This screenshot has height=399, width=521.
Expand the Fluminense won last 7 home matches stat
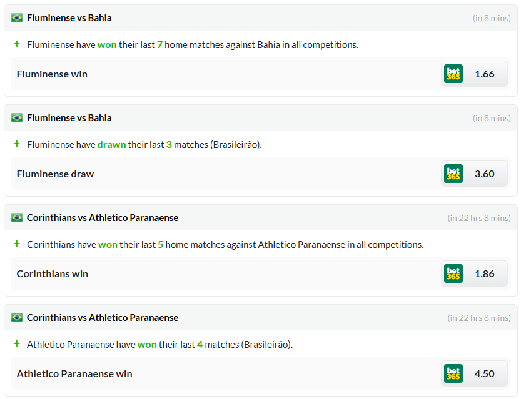click(x=17, y=44)
